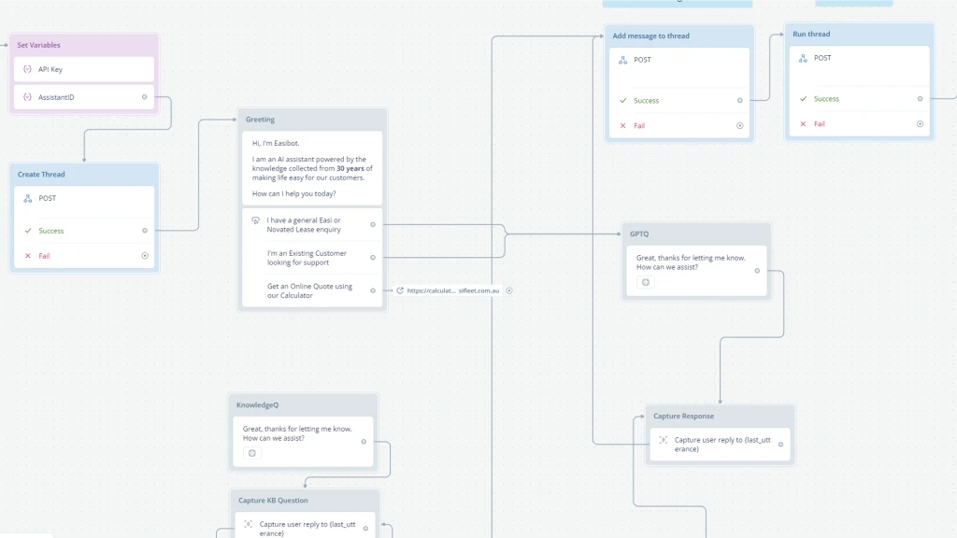Click the small icon under GPTQ message text
The height and width of the screenshot is (538, 957).
click(x=645, y=282)
